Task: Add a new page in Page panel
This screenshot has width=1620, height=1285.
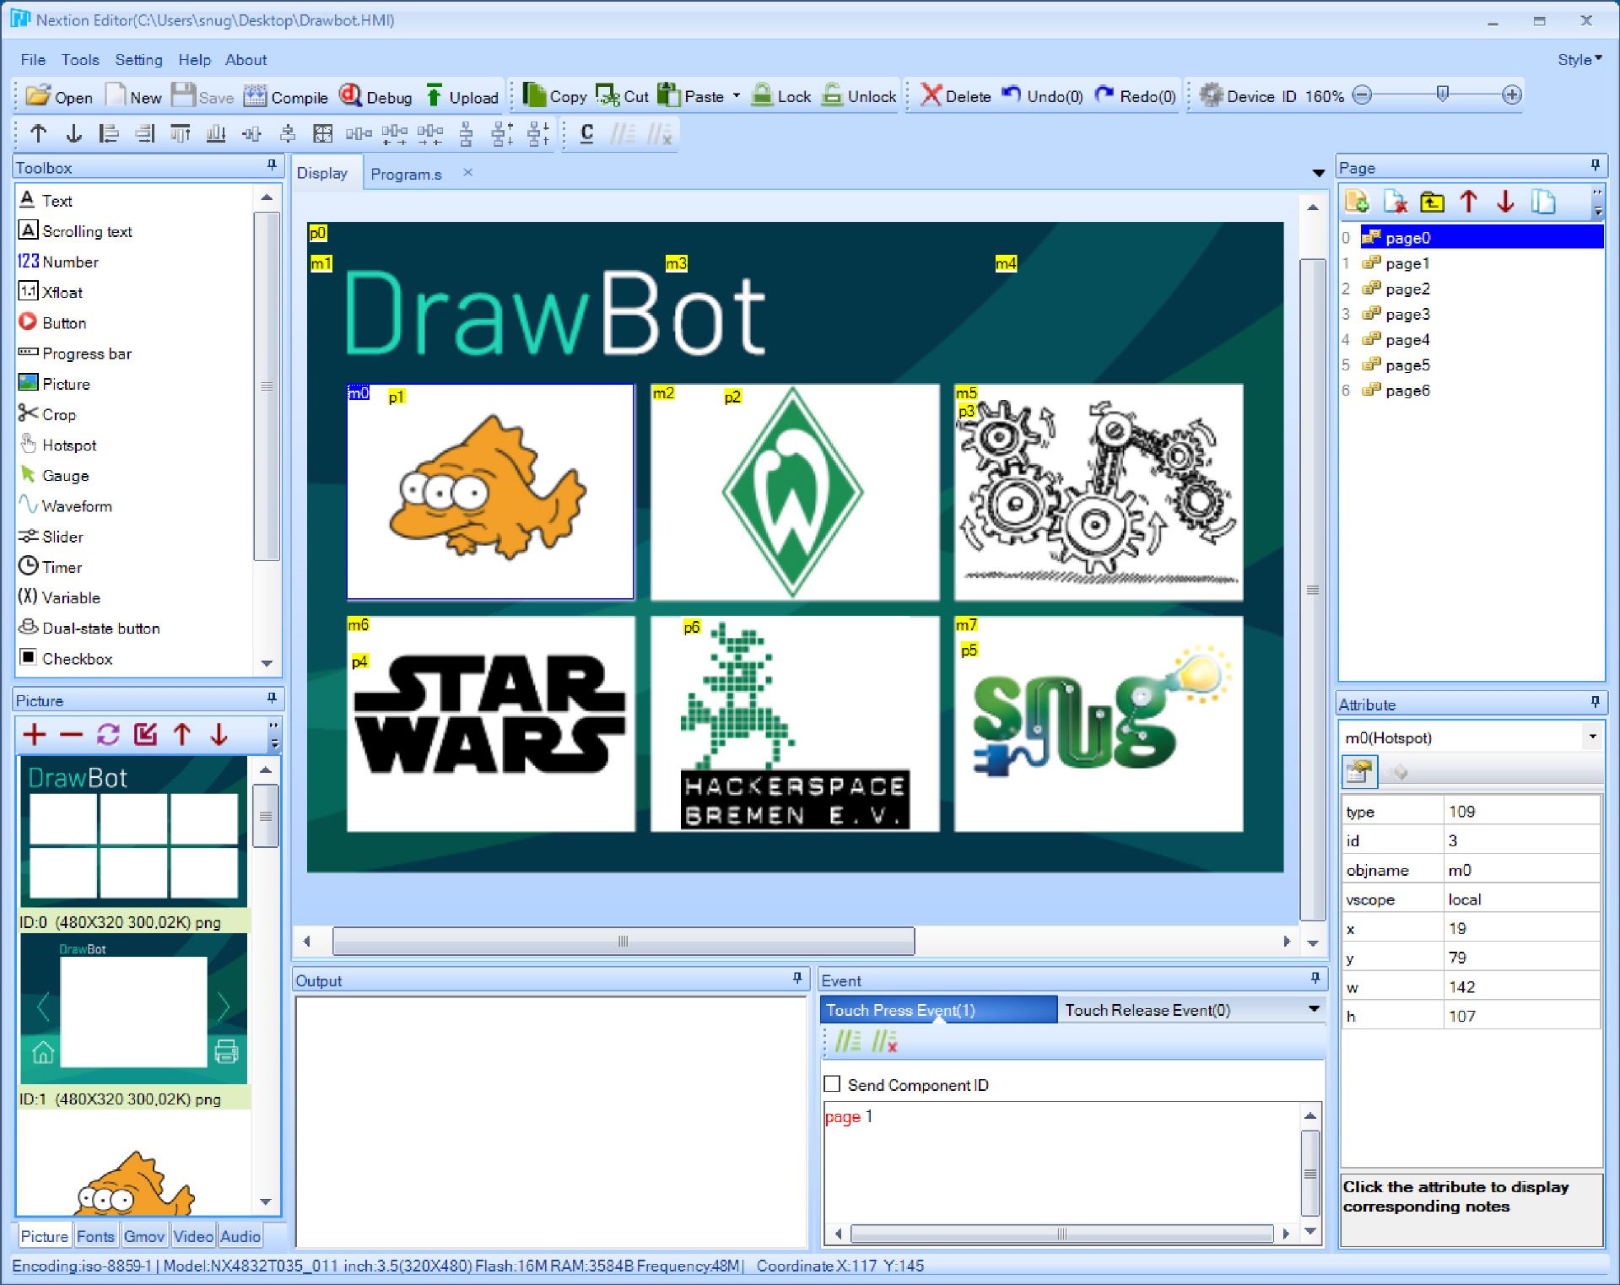Action: [1356, 202]
